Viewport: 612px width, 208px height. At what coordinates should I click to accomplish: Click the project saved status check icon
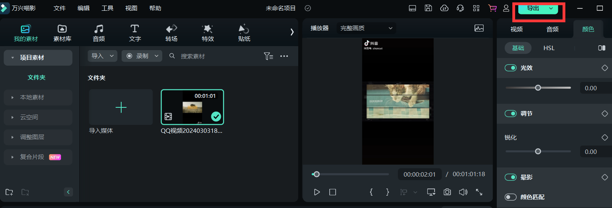[x=308, y=8]
